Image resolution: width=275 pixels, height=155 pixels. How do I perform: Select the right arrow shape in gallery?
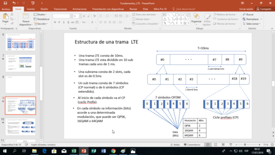click(177, 19)
